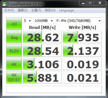Open the Language menu
The image size is (108, 98).
[x=66, y=10]
